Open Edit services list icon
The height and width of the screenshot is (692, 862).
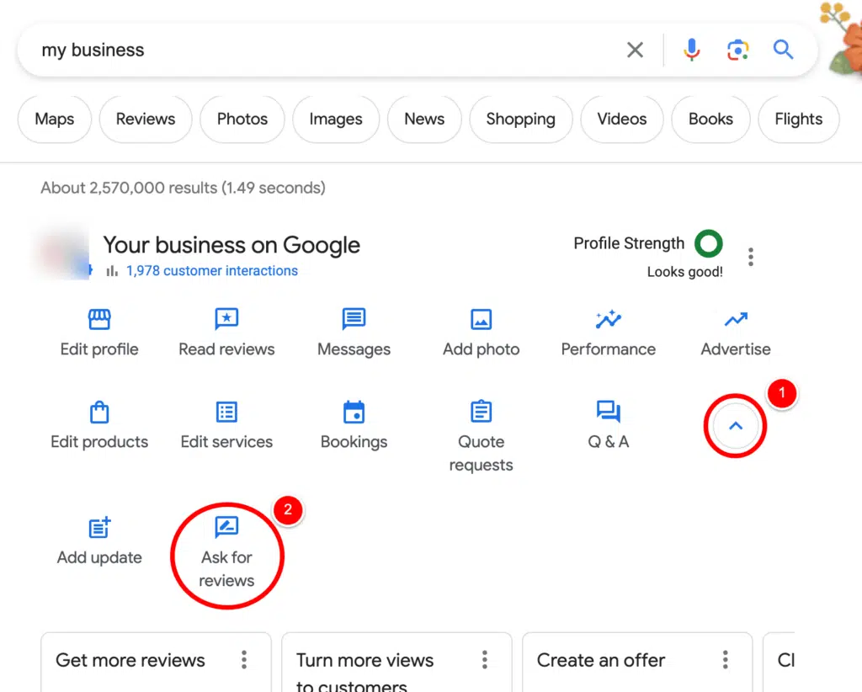(226, 412)
